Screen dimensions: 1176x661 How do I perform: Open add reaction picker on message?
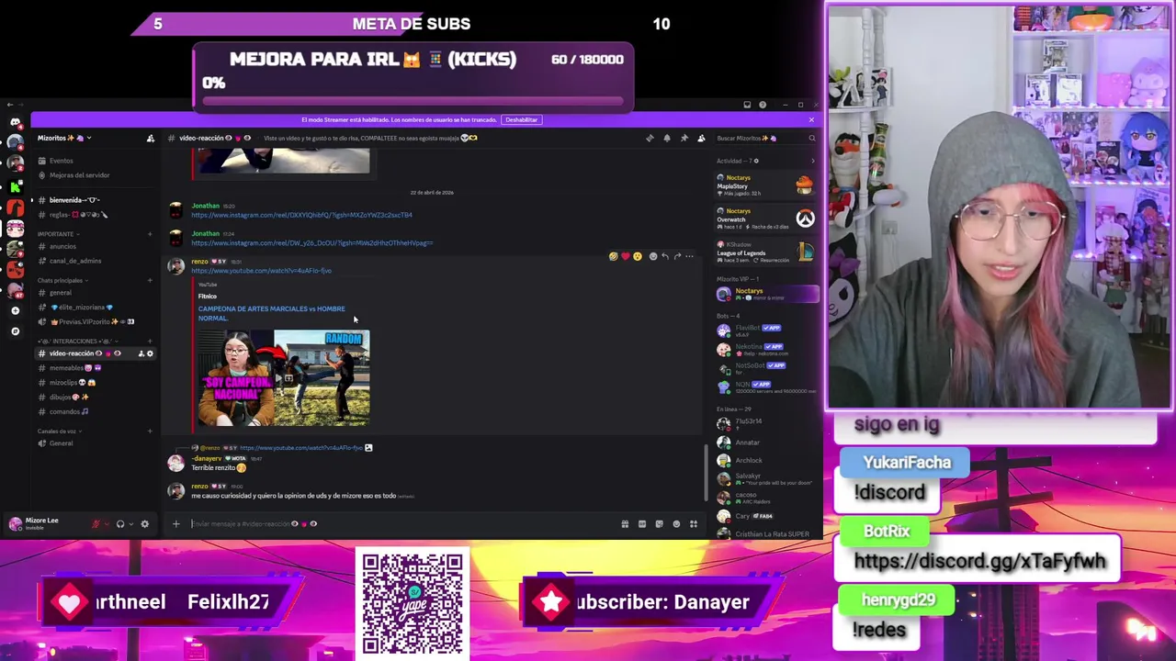tap(653, 256)
